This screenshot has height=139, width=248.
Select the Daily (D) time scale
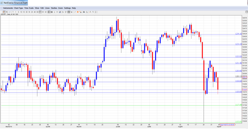[x=40, y=12]
